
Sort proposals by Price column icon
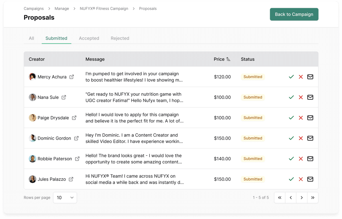(228, 59)
